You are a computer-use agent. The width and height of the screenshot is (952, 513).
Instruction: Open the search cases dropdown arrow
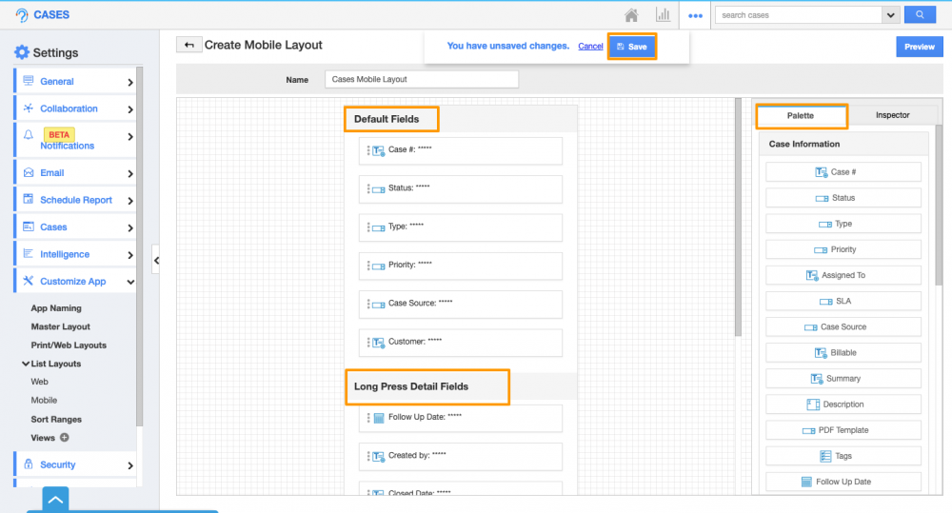point(891,15)
